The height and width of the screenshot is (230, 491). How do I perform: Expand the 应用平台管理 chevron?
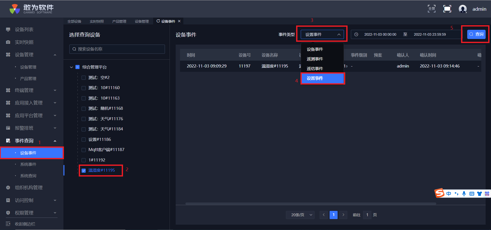pos(55,116)
